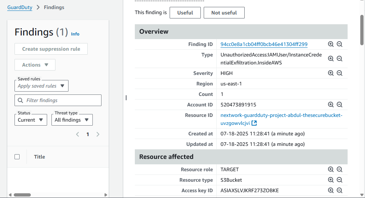Viewport: 365px width, 198px height.
Task: Click page number 1 in pagination
Action: [88, 134]
